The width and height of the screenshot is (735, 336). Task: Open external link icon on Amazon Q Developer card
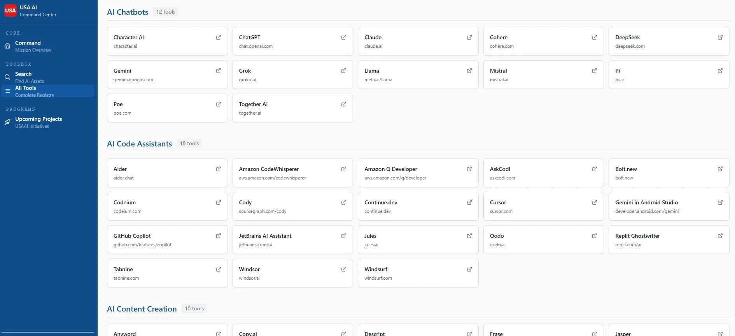(469, 169)
